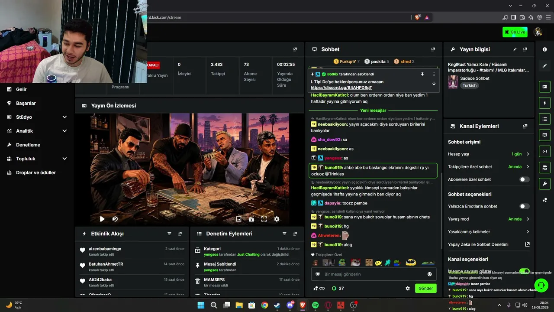Pop out the Yayın bilgisi panel

point(525,49)
